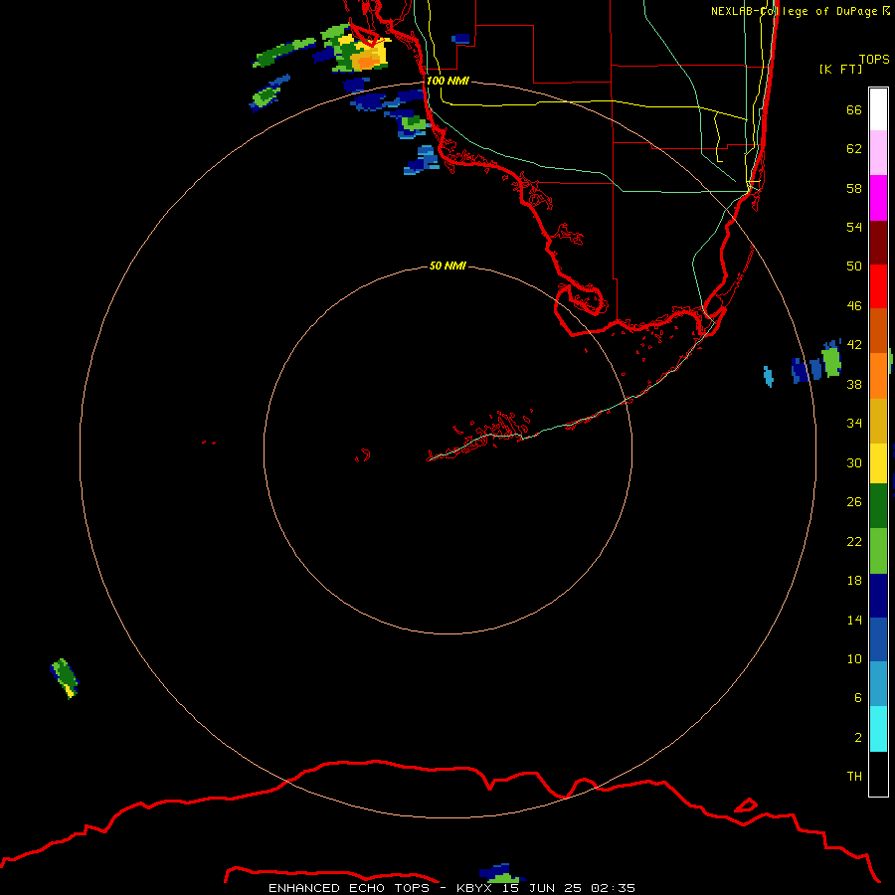Click the black TH legend swatch

pyautogui.click(x=878, y=774)
